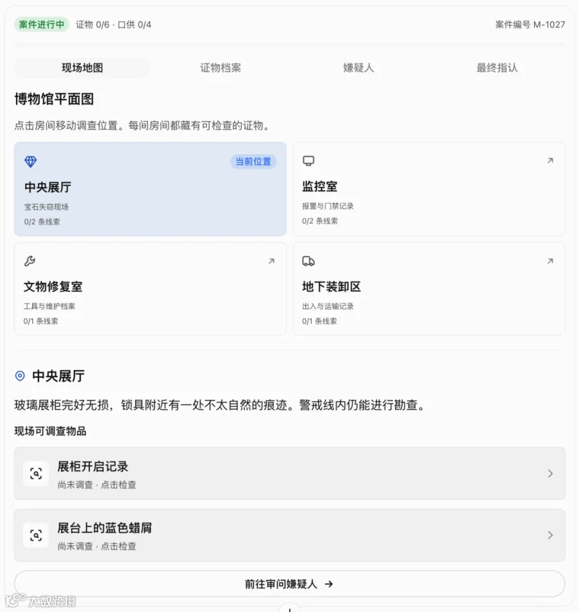Image resolution: width=579 pixels, height=612 pixels.
Task: Click 0/1 条线索 under 地下装卸区
Action: coord(319,321)
